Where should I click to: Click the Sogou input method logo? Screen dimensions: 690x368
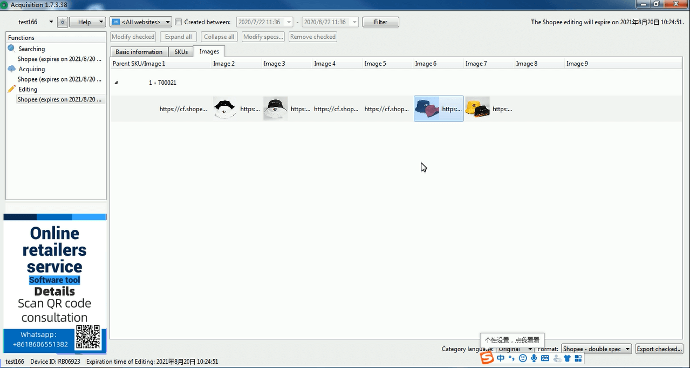coord(488,358)
